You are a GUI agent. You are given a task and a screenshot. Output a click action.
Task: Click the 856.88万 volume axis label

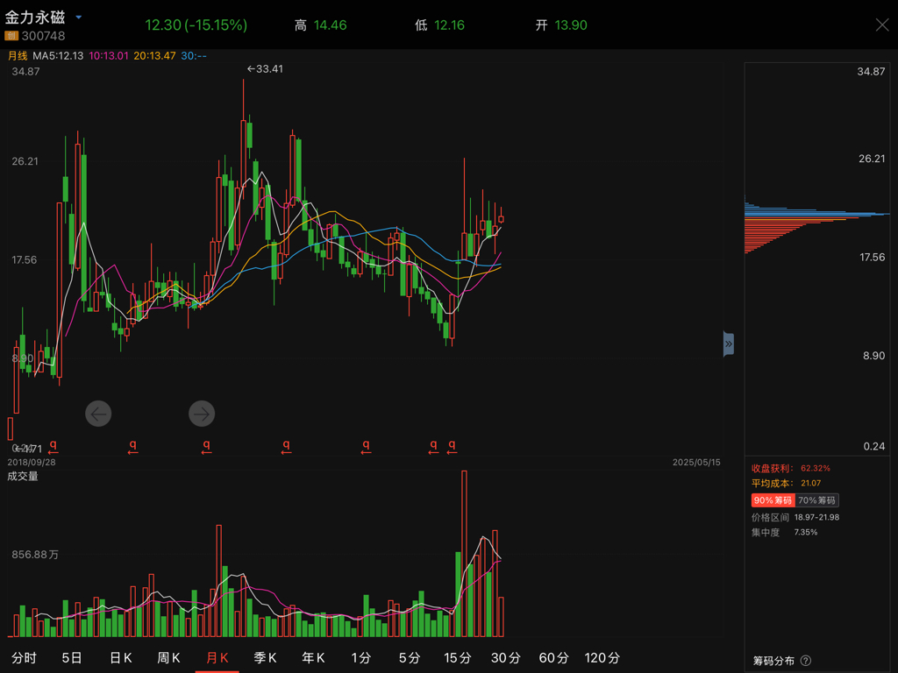point(35,555)
